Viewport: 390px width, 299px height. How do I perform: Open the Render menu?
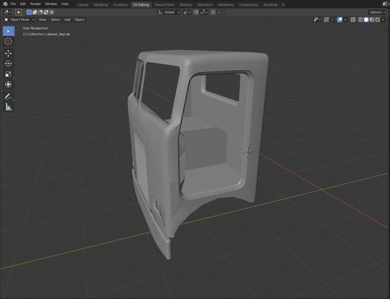[35, 4]
